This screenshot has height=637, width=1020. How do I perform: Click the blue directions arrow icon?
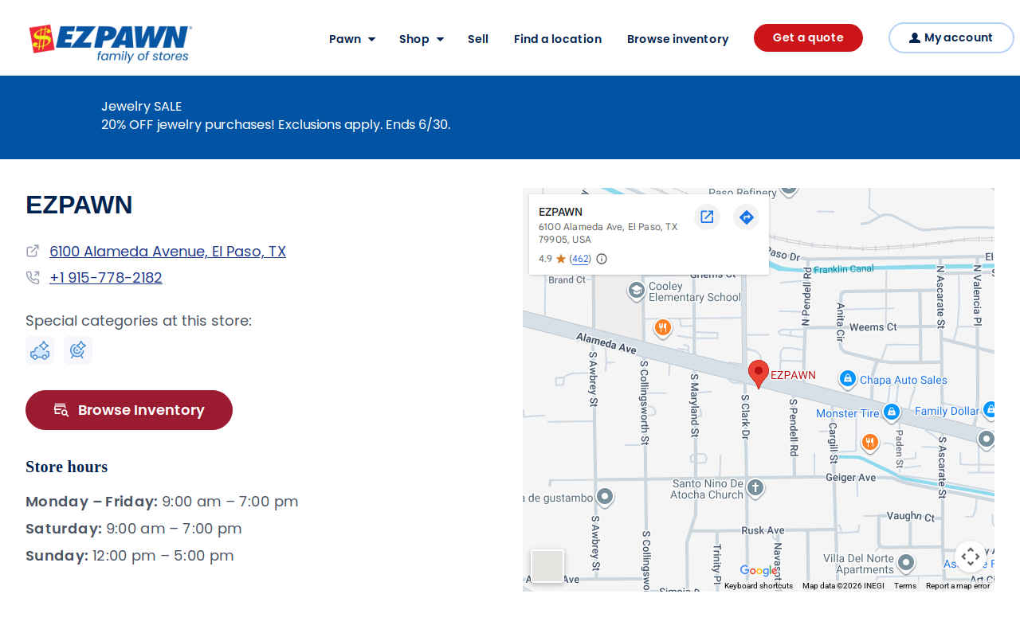[746, 217]
